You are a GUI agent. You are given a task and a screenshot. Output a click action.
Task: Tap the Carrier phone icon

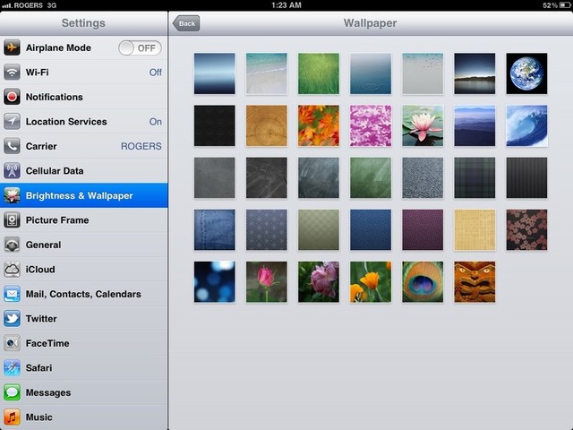click(12, 146)
